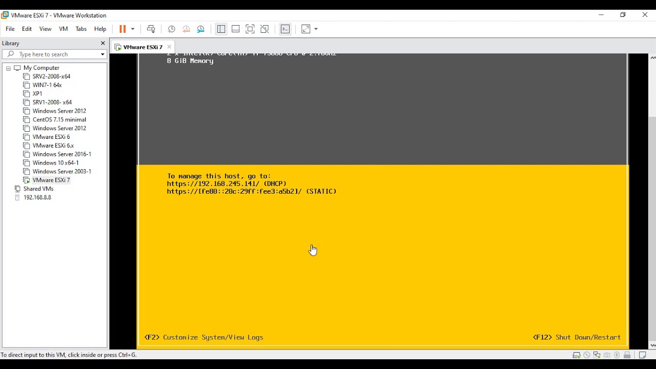Viewport: 656px width, 369px height.
Task: Click the VMware ESXi 7 tab
Action: 143,47
